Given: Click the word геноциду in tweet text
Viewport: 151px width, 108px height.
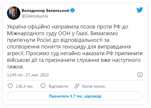Looking at the screenshot, I should [74, 47].
